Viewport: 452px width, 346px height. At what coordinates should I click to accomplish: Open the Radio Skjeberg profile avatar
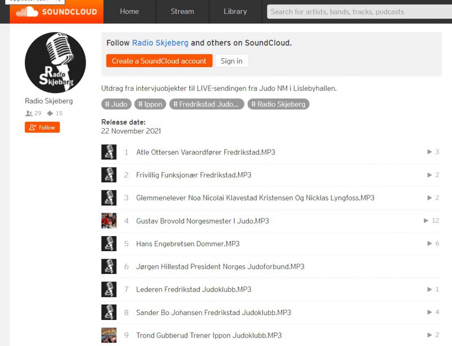click(55, 63)
